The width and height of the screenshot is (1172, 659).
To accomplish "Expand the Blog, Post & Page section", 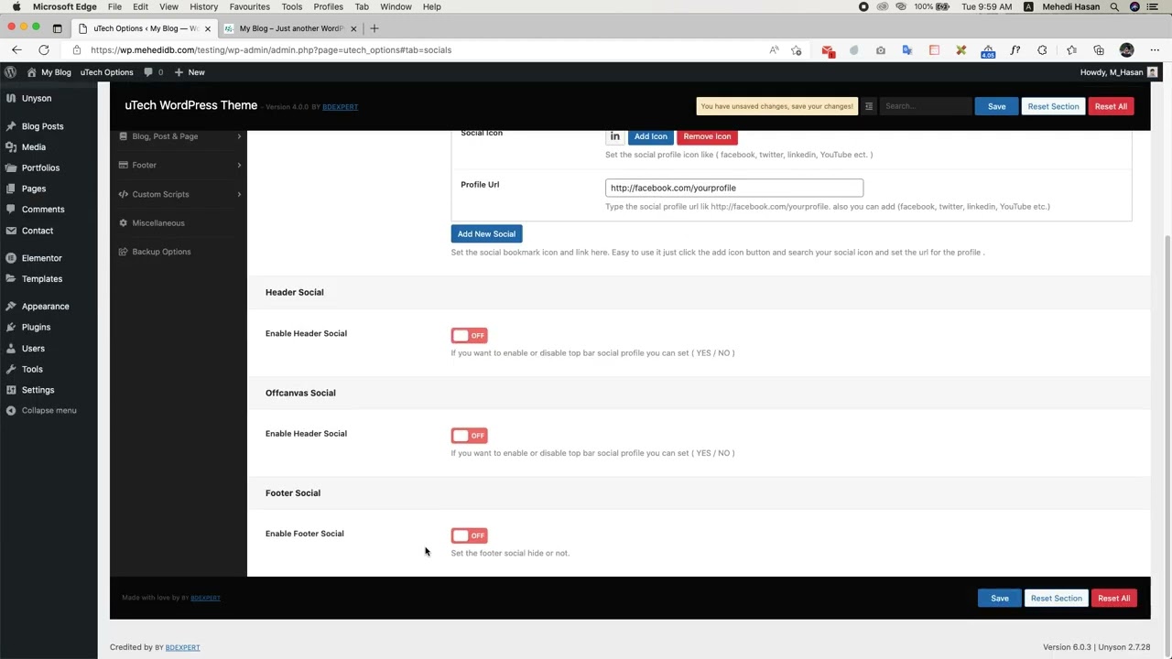I will (x=179, y=136).
